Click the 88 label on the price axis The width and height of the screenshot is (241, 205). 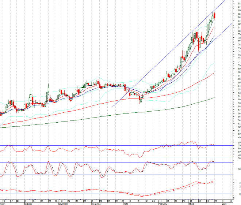238,3
